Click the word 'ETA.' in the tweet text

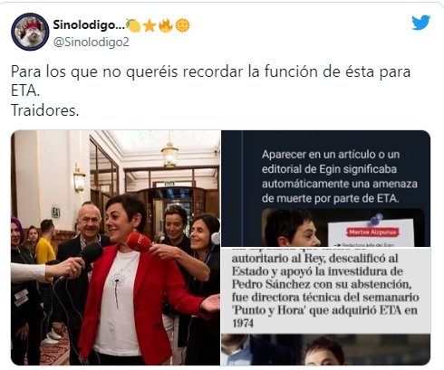tap(25, 91)
